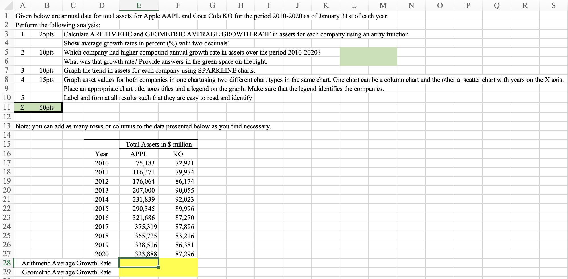
Task: Click row header 5
Action: (x=7, y=52)
